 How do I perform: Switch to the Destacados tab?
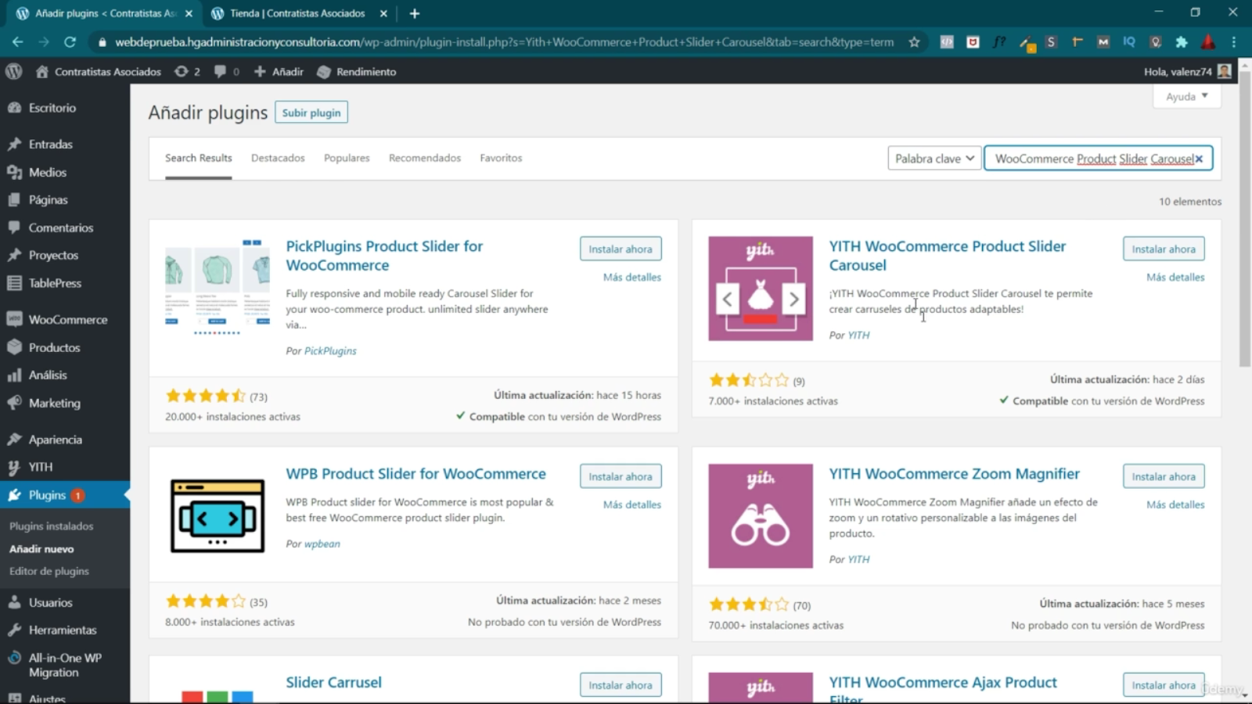[x=278, y=158]
